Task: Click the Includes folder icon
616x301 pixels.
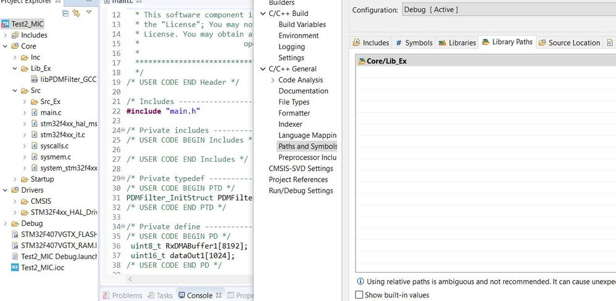Action: (15, 35)
